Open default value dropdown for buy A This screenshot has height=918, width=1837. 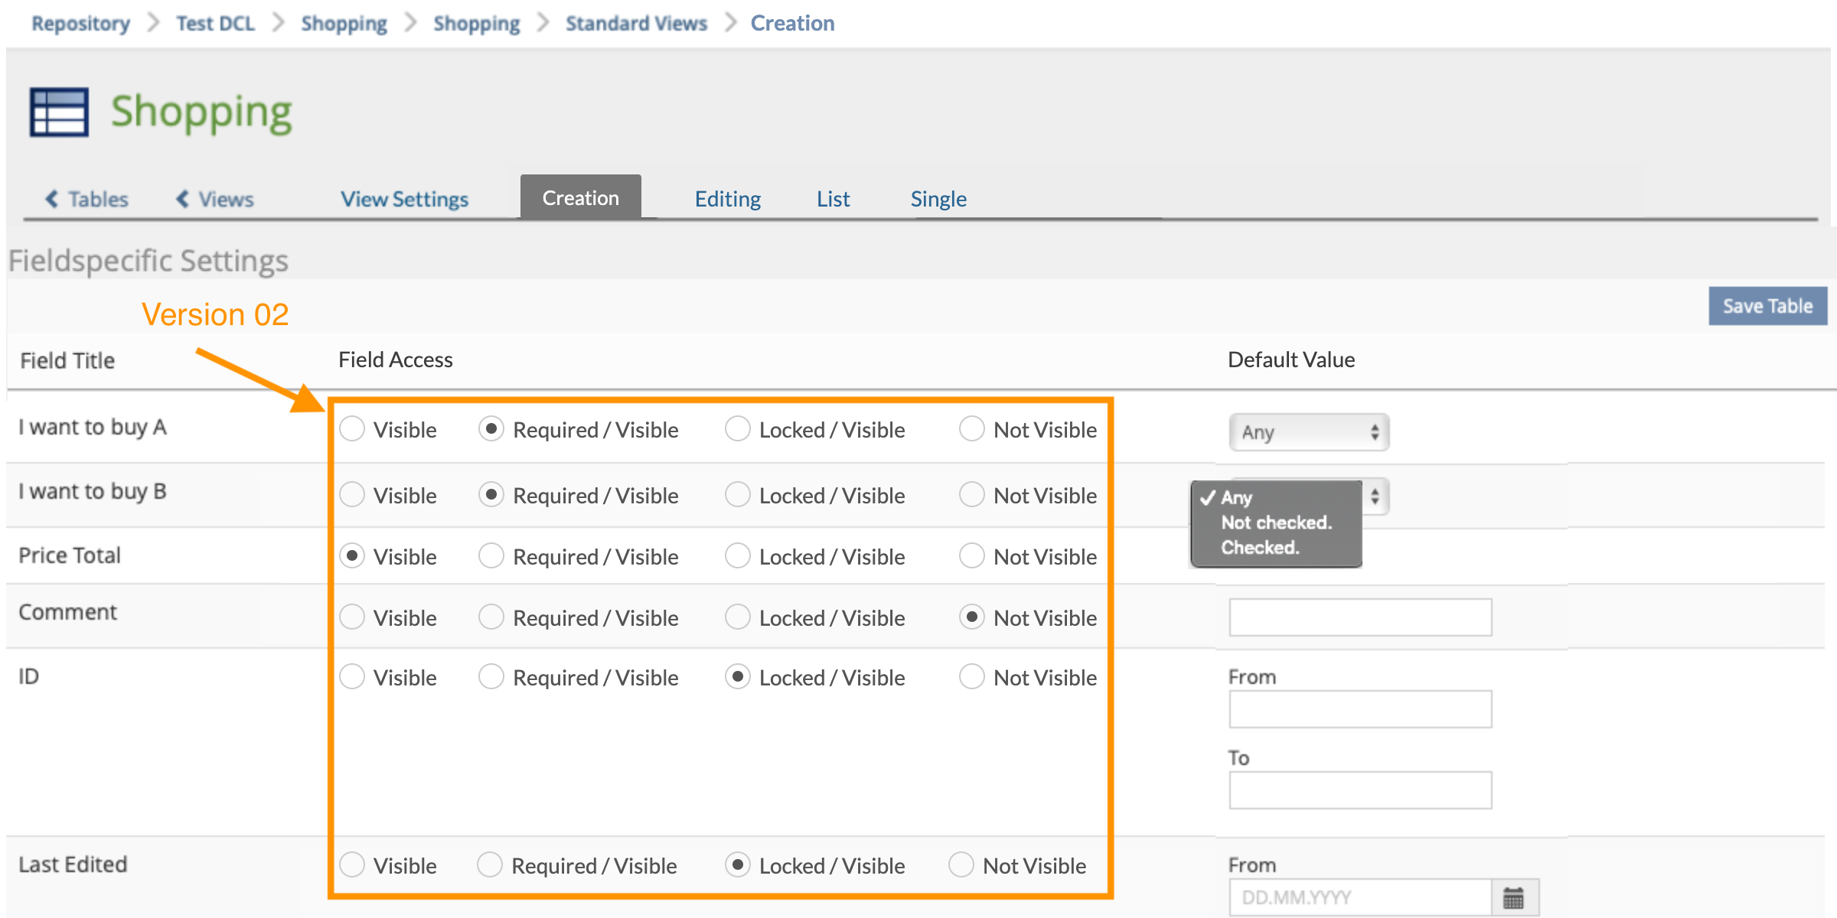(x=1309, y=432)
